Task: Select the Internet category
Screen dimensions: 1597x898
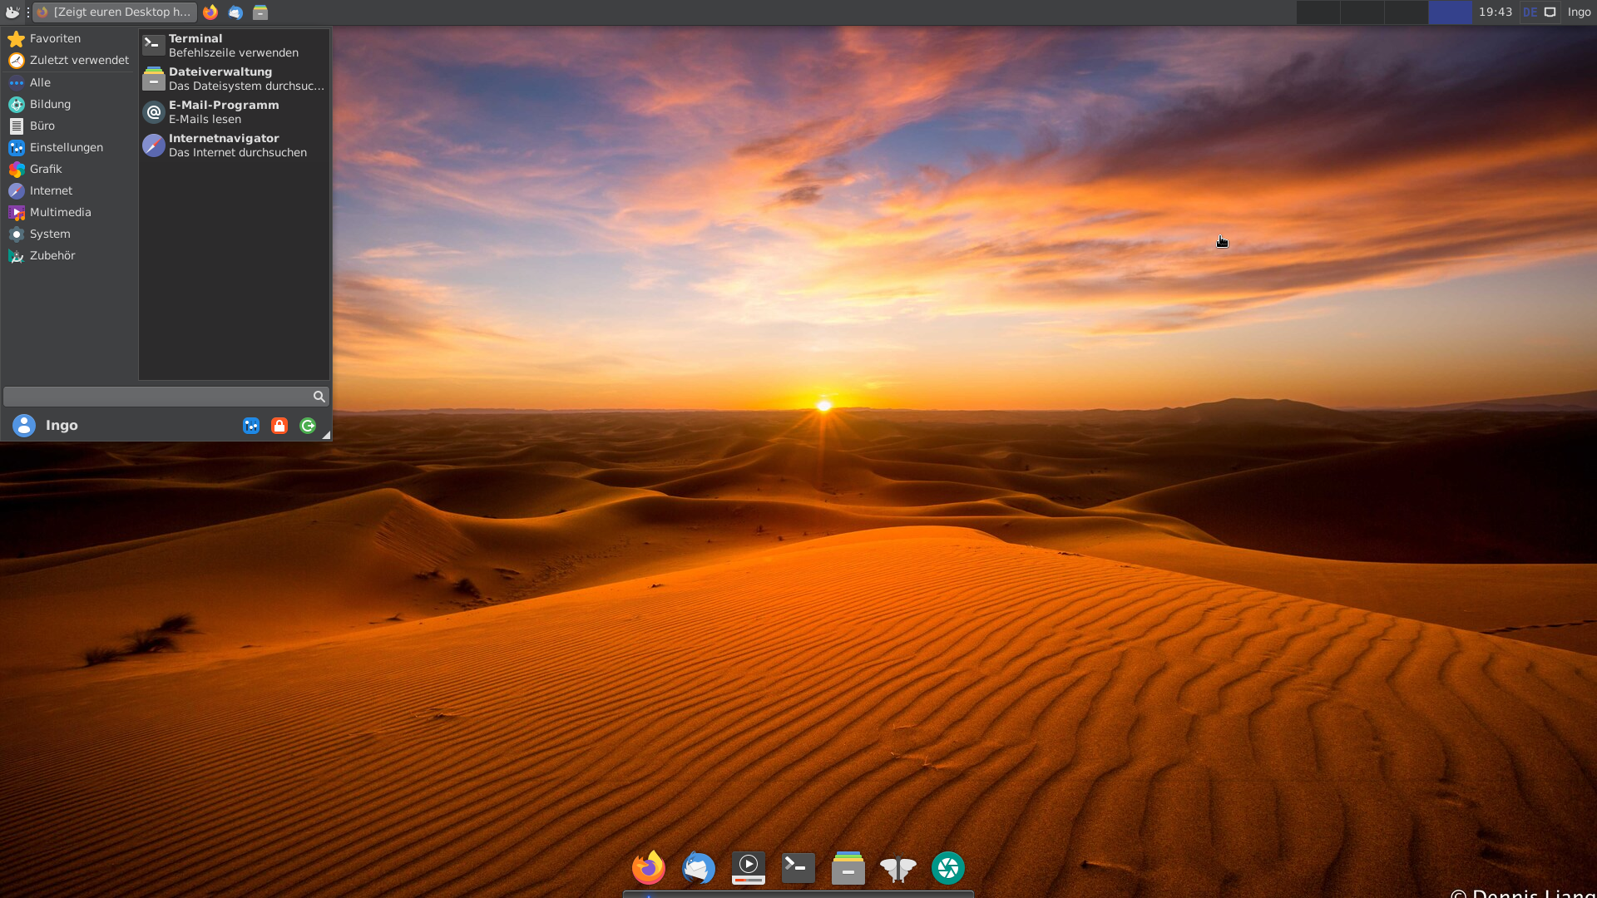Action: coord(51,190)
